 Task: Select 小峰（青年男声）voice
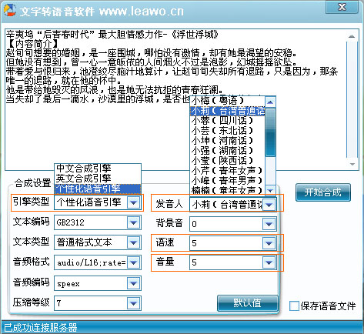point(228,181)
